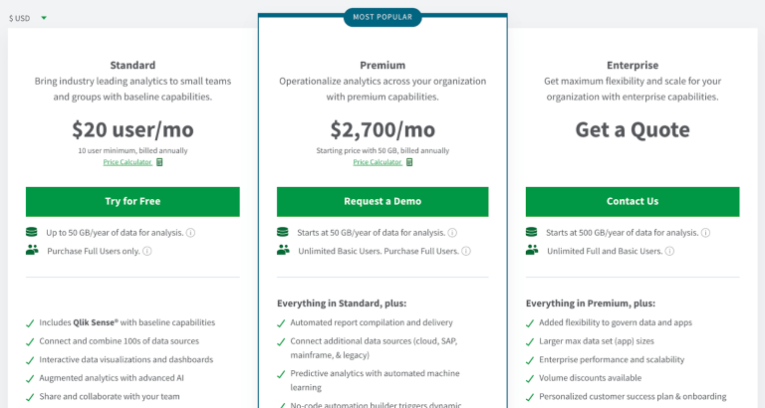The width and height of the screenshot is (765, 408).
Task: Click the Enterprise data storage icon
Action: click(532, 232)
